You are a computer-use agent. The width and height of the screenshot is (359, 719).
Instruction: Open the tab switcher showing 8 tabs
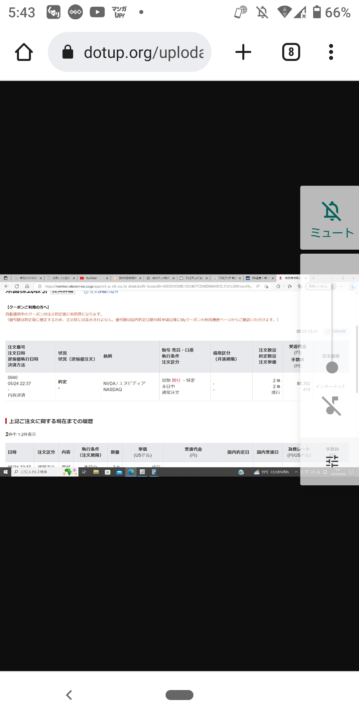(291, 52)
